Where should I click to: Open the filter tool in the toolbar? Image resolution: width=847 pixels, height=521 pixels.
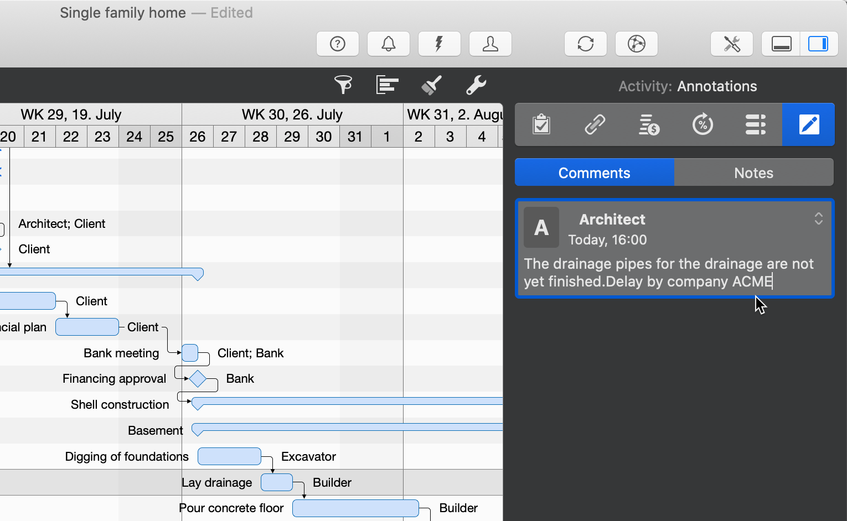tap(343, 85)
